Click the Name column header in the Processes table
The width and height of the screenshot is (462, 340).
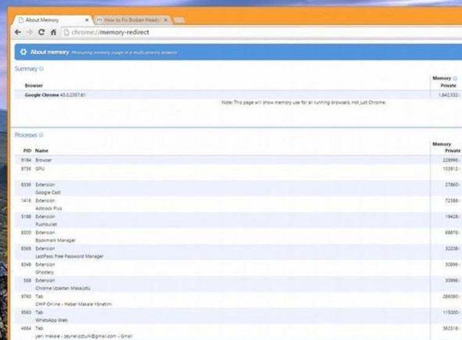(x=41, y=150)
